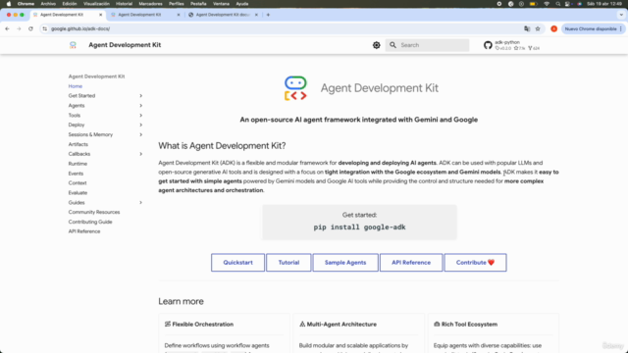
Task: Open the Runtime sidebar link
Action: pyautogui.click(x=78, y=164)
